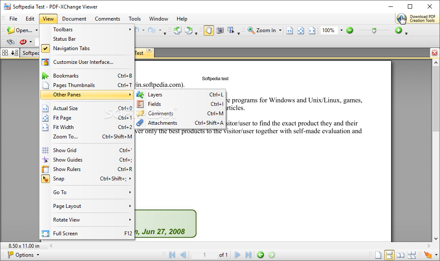Viewport: 440px width, 261px height.
Task: Expand the Rotate View submenu
Action: point(87,220)
